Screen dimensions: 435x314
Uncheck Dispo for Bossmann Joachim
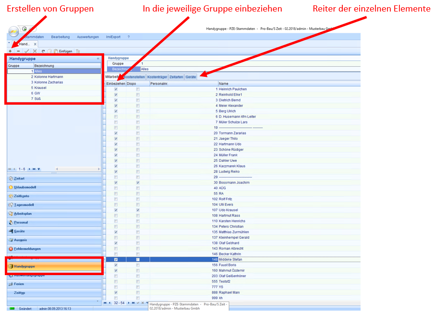(138, 183)
